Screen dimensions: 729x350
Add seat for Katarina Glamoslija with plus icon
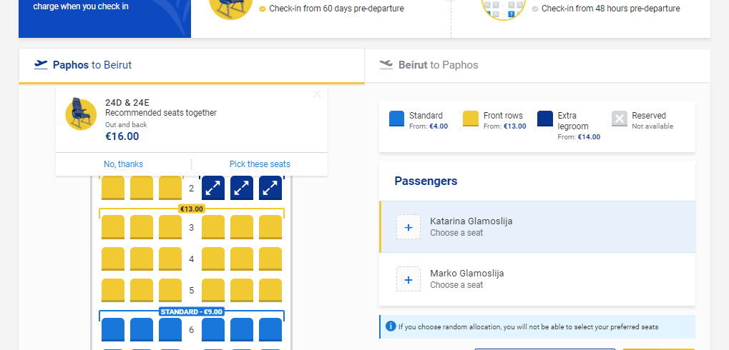tap(408, 227)
